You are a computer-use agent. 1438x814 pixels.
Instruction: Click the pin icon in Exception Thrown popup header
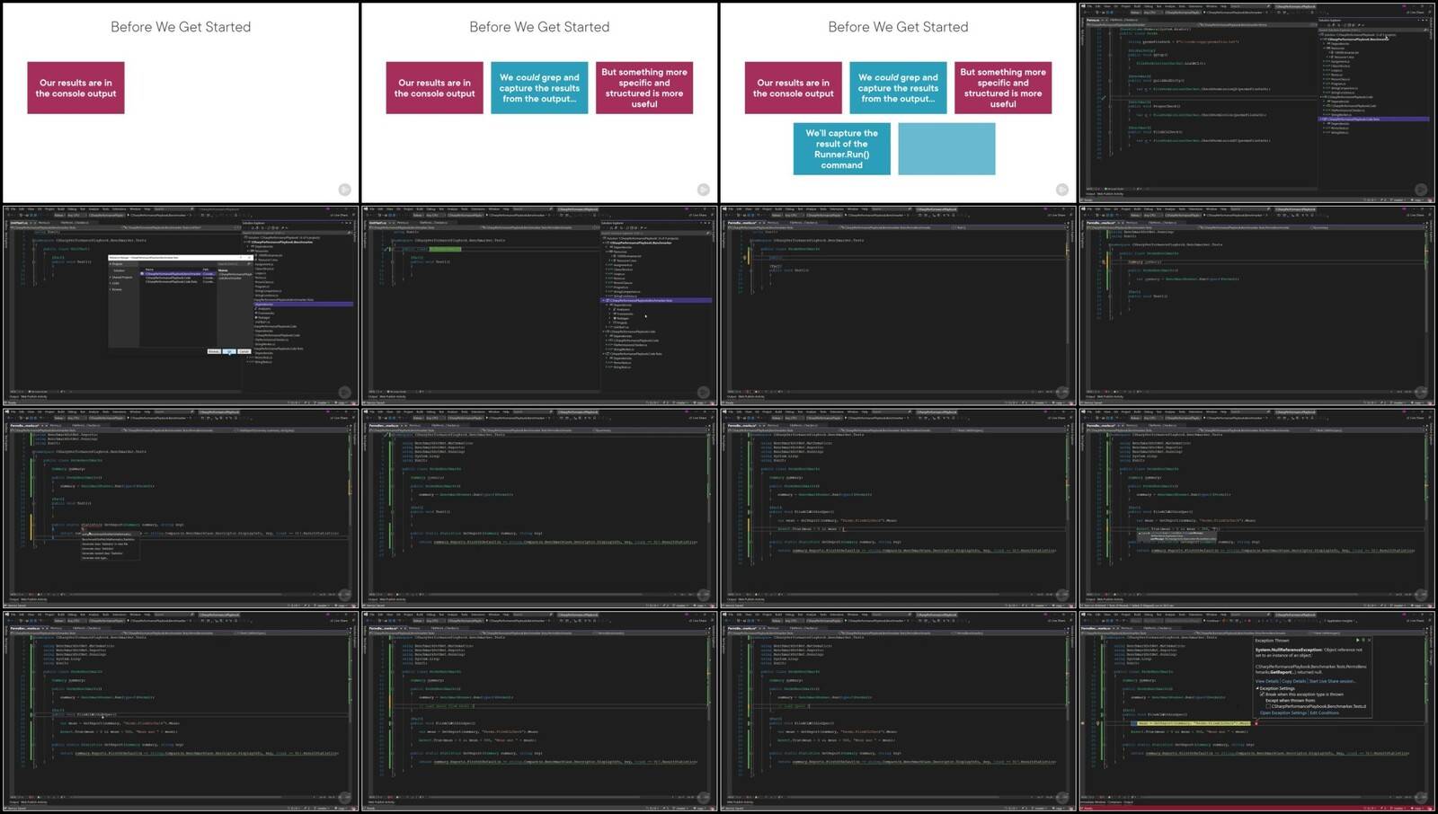tap(1363, 640)
